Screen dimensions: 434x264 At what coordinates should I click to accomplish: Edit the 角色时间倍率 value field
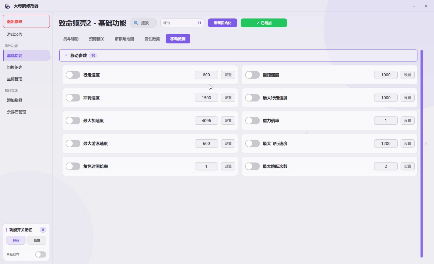point(206,166)
